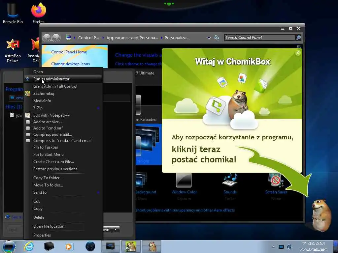
Task: Select Compress to "cmd.rar" and email
Action: click(63, 140)
